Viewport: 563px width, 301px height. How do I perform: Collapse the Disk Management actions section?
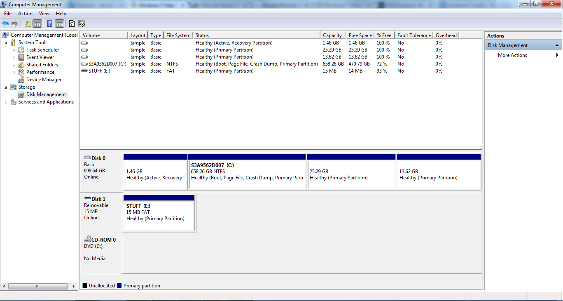point(557,45)
